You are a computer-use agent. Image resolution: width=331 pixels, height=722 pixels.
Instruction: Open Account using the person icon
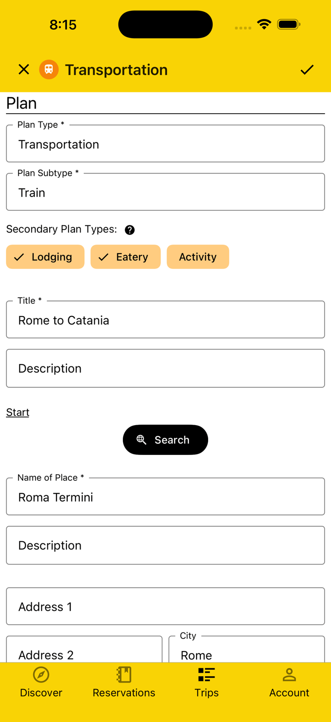click(x=289, y=674)
